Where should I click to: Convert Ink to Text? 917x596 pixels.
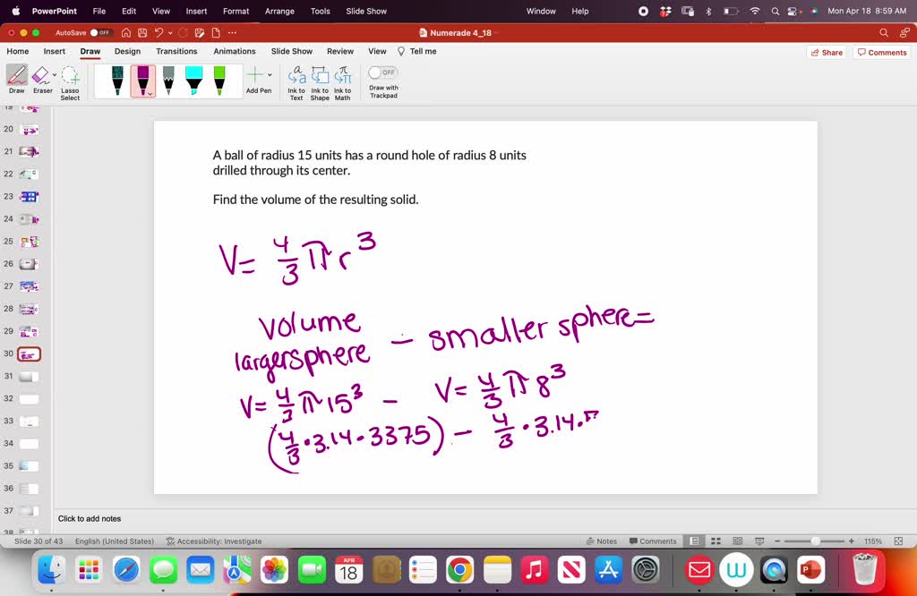point(296,83)
